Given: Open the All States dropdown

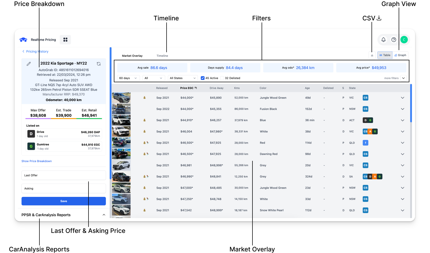Looking at the screenshot, I should pyautogui.click(x=183, y=78).
